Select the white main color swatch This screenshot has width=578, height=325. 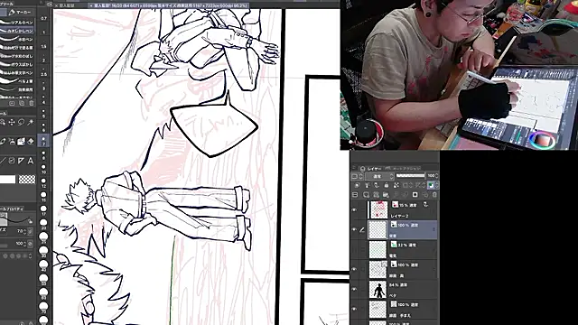[7, 180]
